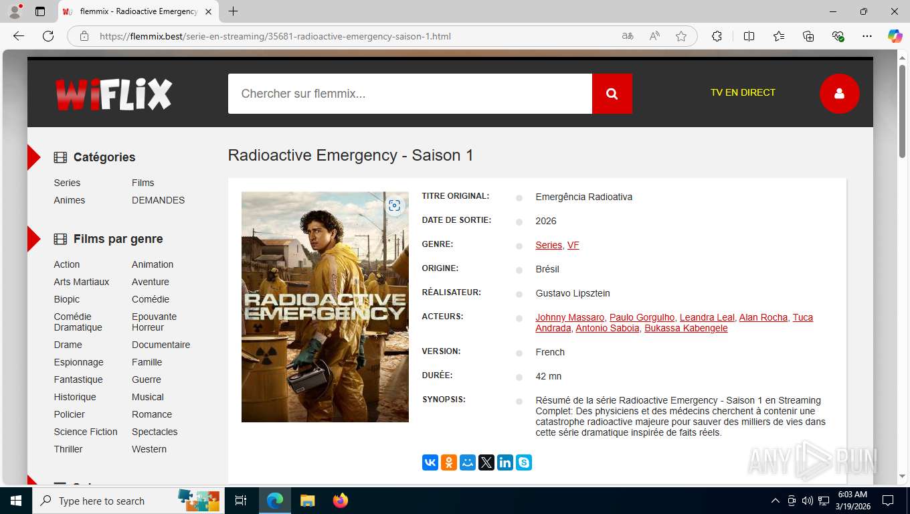Open Windows Start menu

pos(16,501)
